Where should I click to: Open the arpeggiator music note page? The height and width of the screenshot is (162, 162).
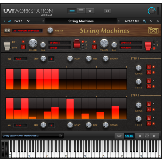(158, 21)
